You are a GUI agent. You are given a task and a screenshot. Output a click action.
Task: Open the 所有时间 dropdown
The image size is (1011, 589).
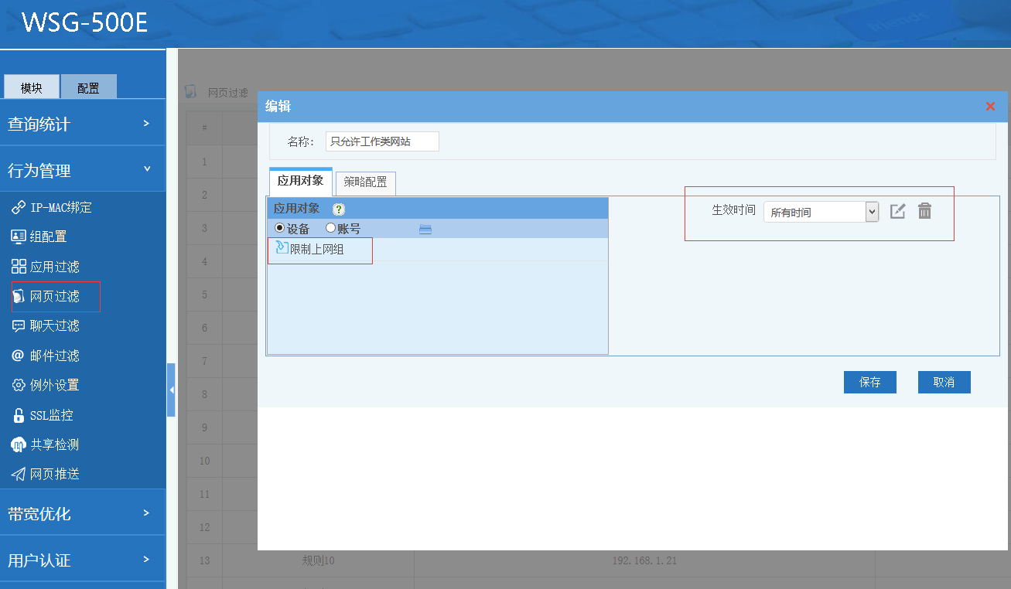(x=821, y=212)
